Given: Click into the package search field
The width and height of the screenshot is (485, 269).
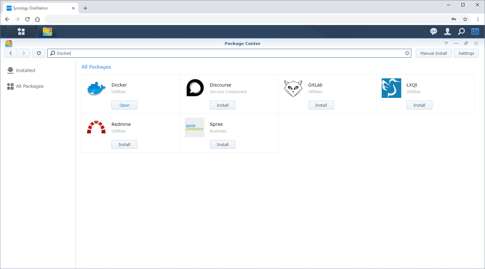Looking at the screenshot, I should point(229,53).
